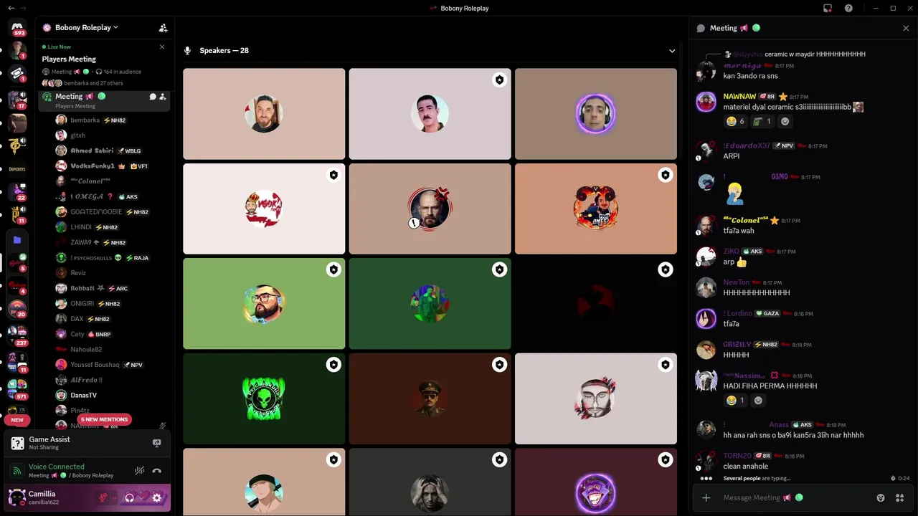
Task: Open green alien avatar speaker tile
Action: click(264, 398)
